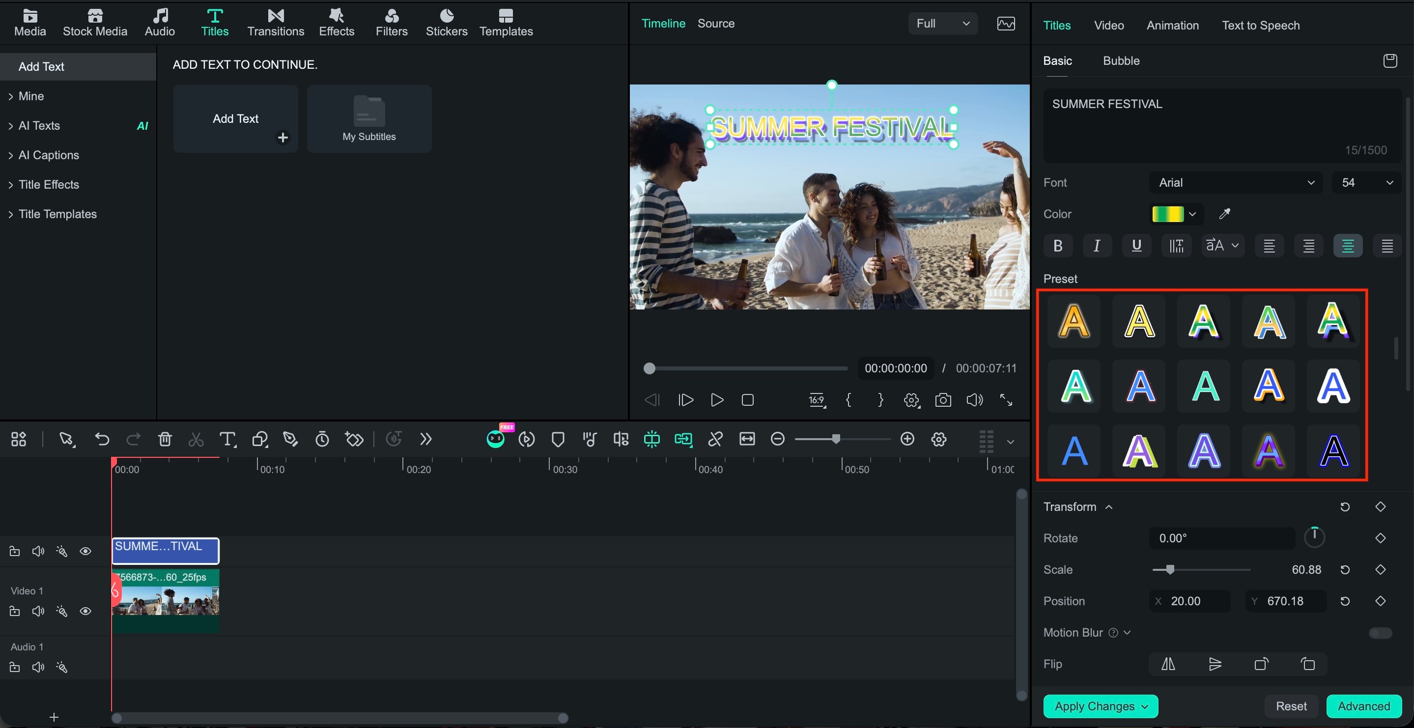Image resolution: width=1414 pixels, height=728 pixels.
Task: Enable the Motion Blur switch
Action: (1380, 633)
